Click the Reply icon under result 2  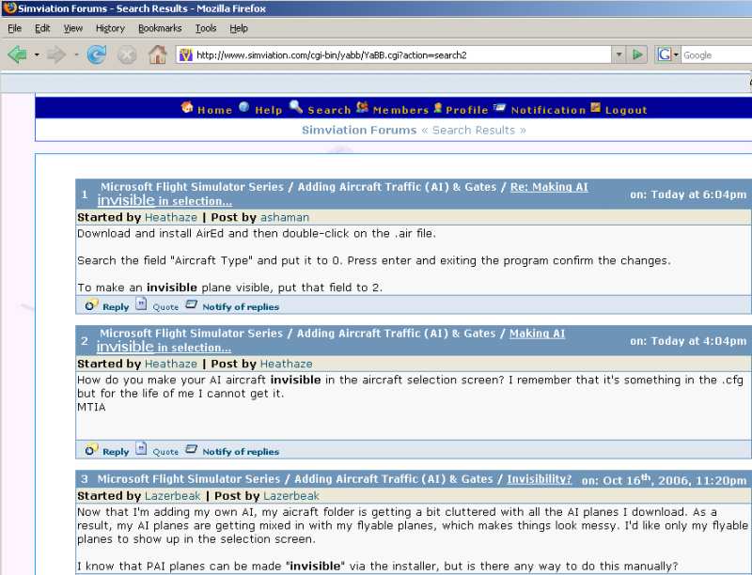(91, 449)
